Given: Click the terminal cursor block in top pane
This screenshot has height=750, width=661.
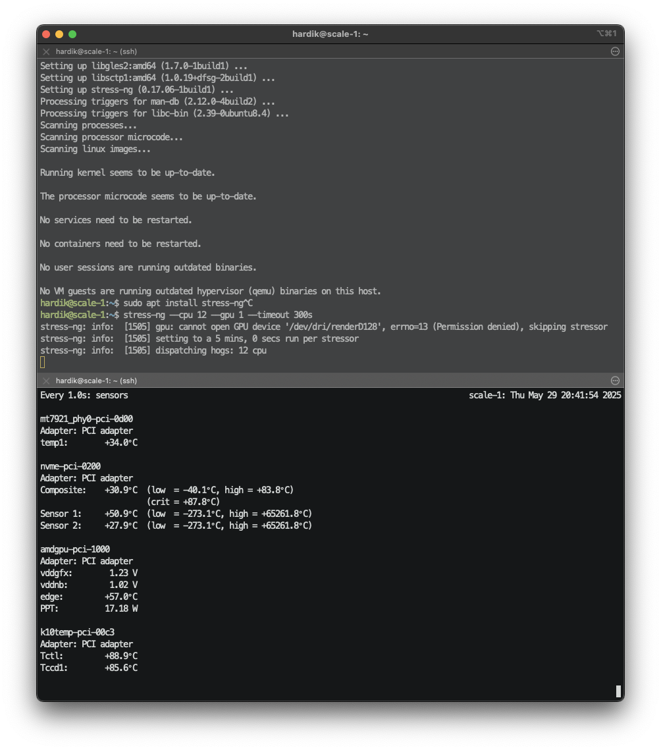Looking at the screenshot, I should [x=43, y=363].
